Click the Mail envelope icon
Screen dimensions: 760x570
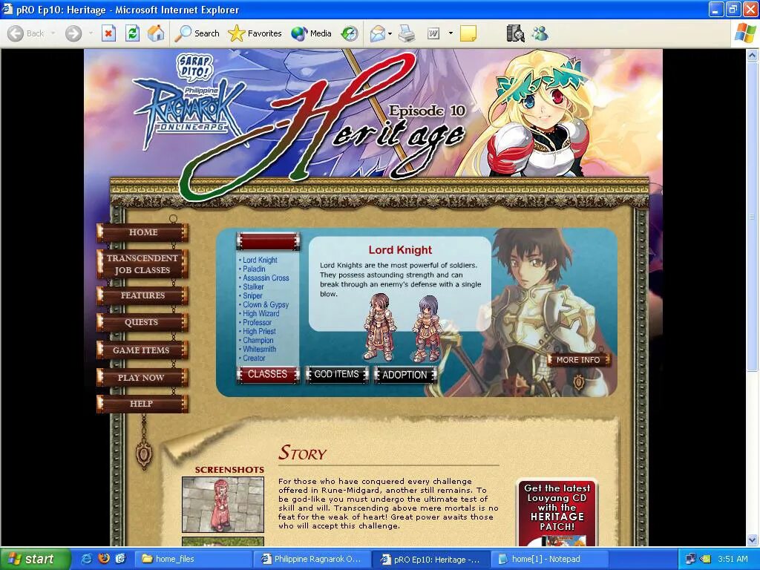[x=378, y=33]
